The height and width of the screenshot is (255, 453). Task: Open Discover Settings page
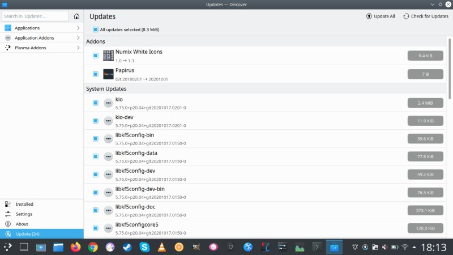pyautogui.click(x=41, y=214)
